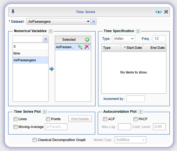This screenshot has height=151, width=177.
Task: Edit the selected AirPassen... variable with pencil
Action: tap(80, 47)
